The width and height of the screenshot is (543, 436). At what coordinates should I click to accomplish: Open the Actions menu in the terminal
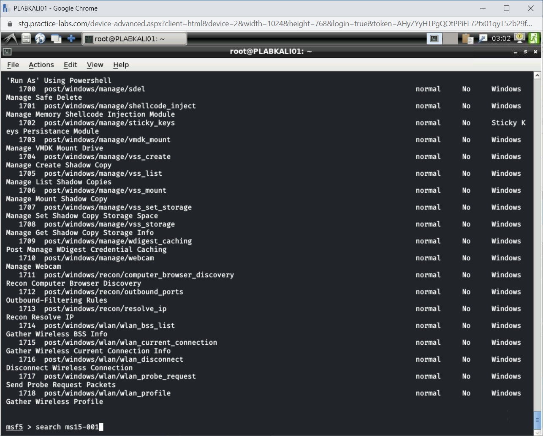click(41, 65)
